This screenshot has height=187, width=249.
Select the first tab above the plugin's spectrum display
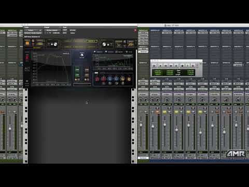(99, 52)
